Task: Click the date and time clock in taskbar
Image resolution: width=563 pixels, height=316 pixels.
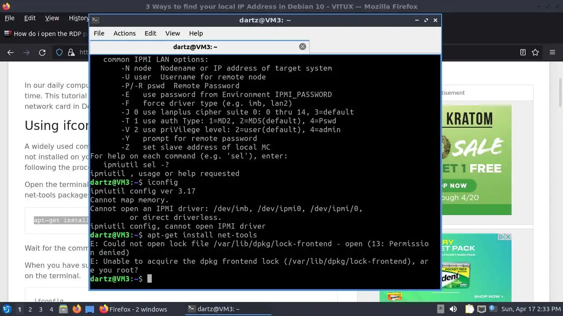Action: (x=530, y=309)
